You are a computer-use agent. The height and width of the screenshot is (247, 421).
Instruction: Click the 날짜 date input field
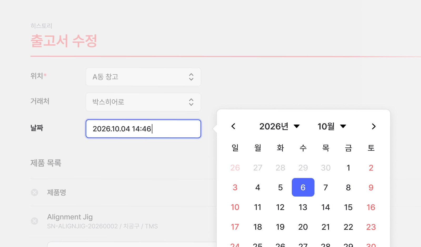(143, 129)
